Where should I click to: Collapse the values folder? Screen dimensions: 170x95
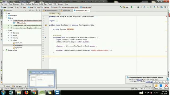(x=9, y=40)
